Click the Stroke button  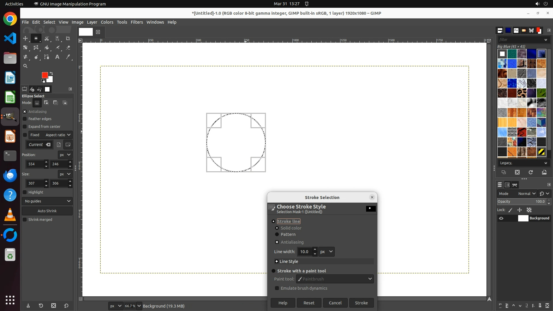pos(361,303)
